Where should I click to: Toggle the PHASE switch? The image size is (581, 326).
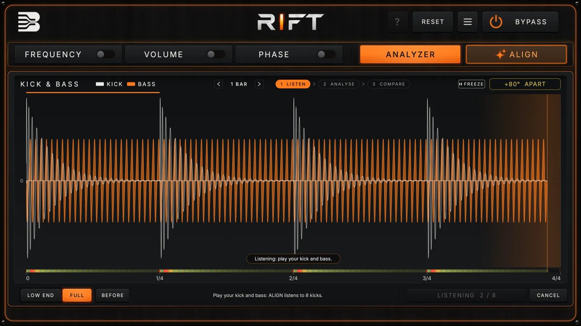coord(326,54)
